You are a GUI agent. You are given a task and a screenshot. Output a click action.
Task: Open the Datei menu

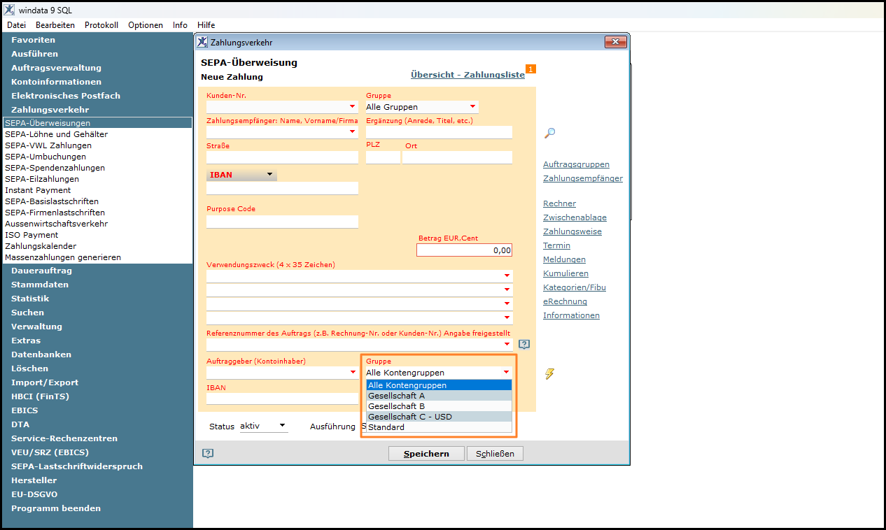[x=16, y=25]
